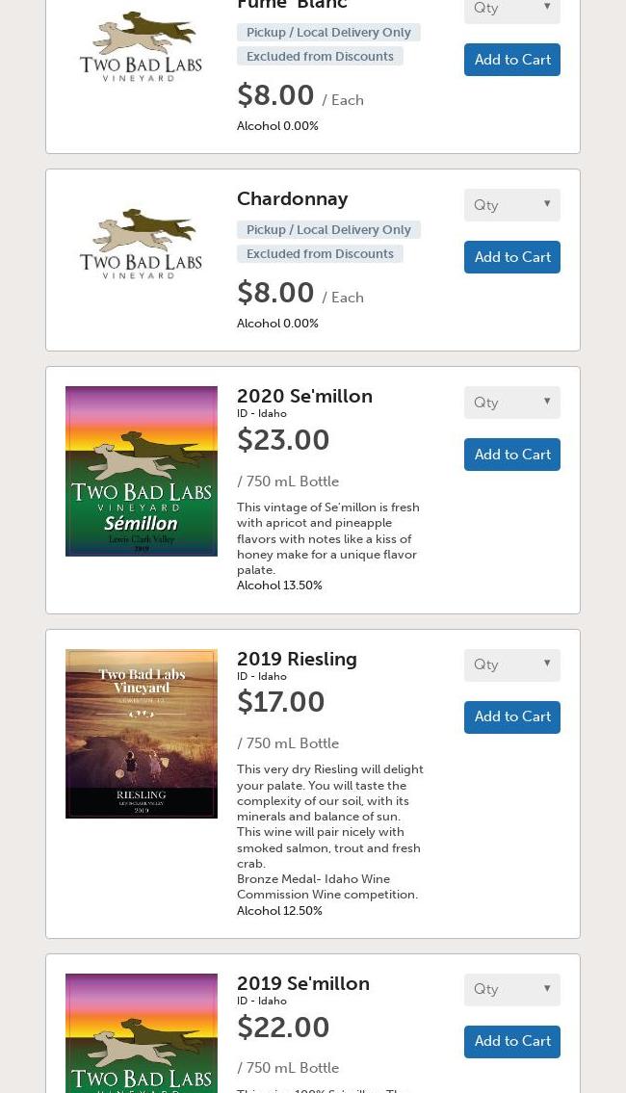Open the Chardonnay product title
626x1093 pixels.
(x=292, y=198)
